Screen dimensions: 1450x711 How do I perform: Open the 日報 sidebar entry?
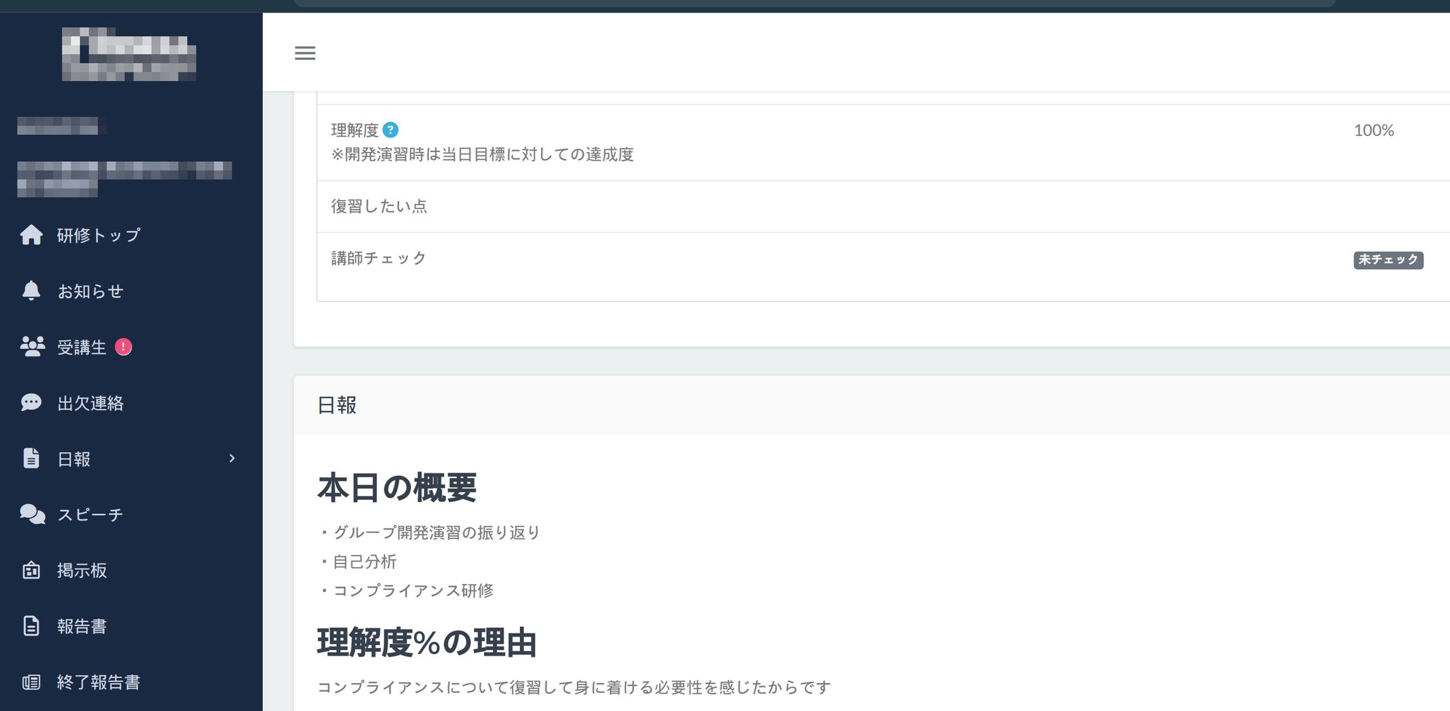pos(74,458)
